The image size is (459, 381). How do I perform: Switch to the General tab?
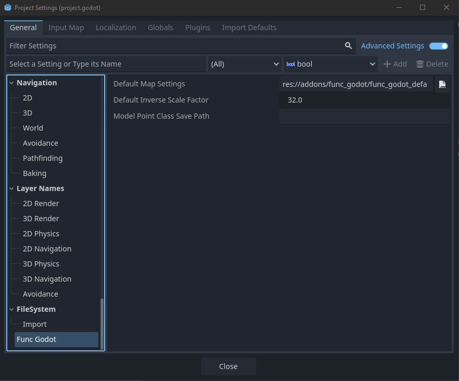[23, 28]
